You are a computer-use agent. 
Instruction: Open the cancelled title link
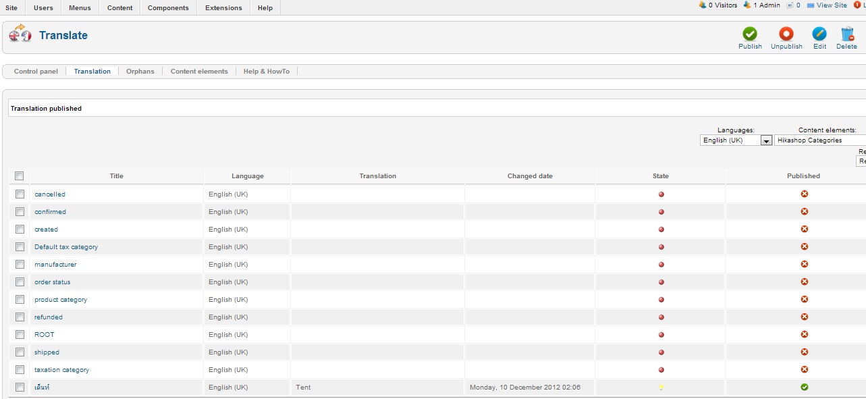tap(50, 194)
